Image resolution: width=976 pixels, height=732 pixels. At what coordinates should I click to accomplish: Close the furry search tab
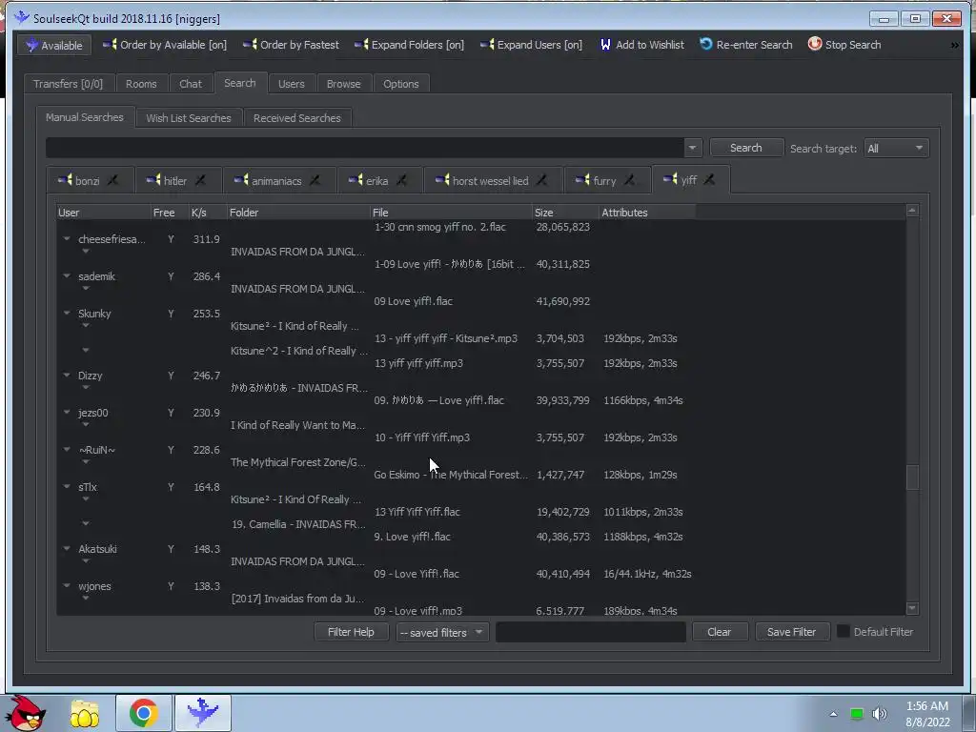coord(629,180)
